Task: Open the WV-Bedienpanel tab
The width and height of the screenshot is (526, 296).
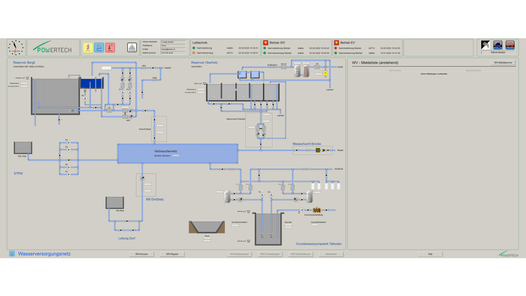Action: click(x=240, y=254)
